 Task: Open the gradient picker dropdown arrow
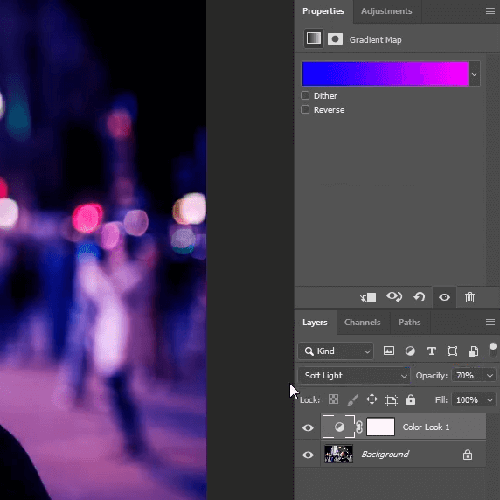click(474, 74)
